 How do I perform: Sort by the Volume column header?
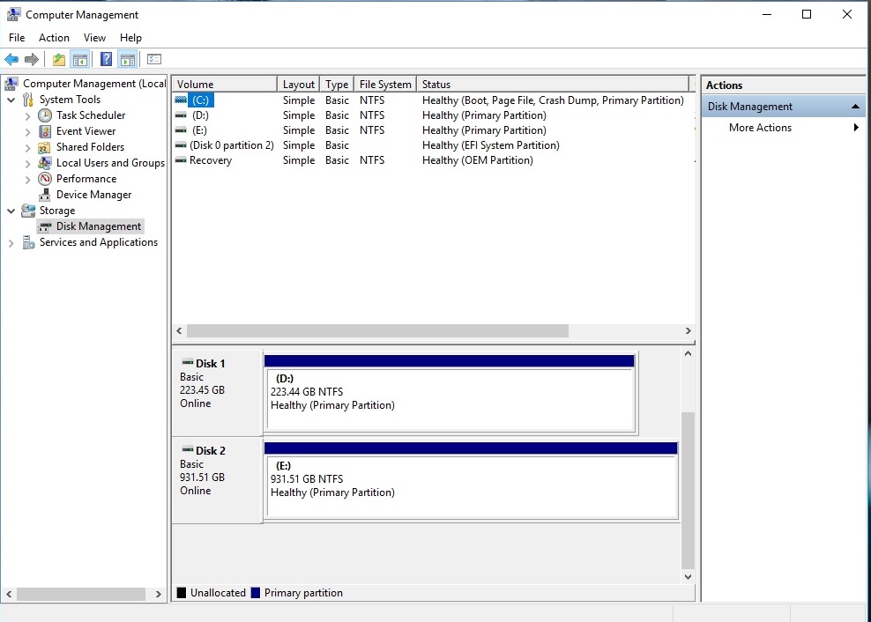pos(225,84)
